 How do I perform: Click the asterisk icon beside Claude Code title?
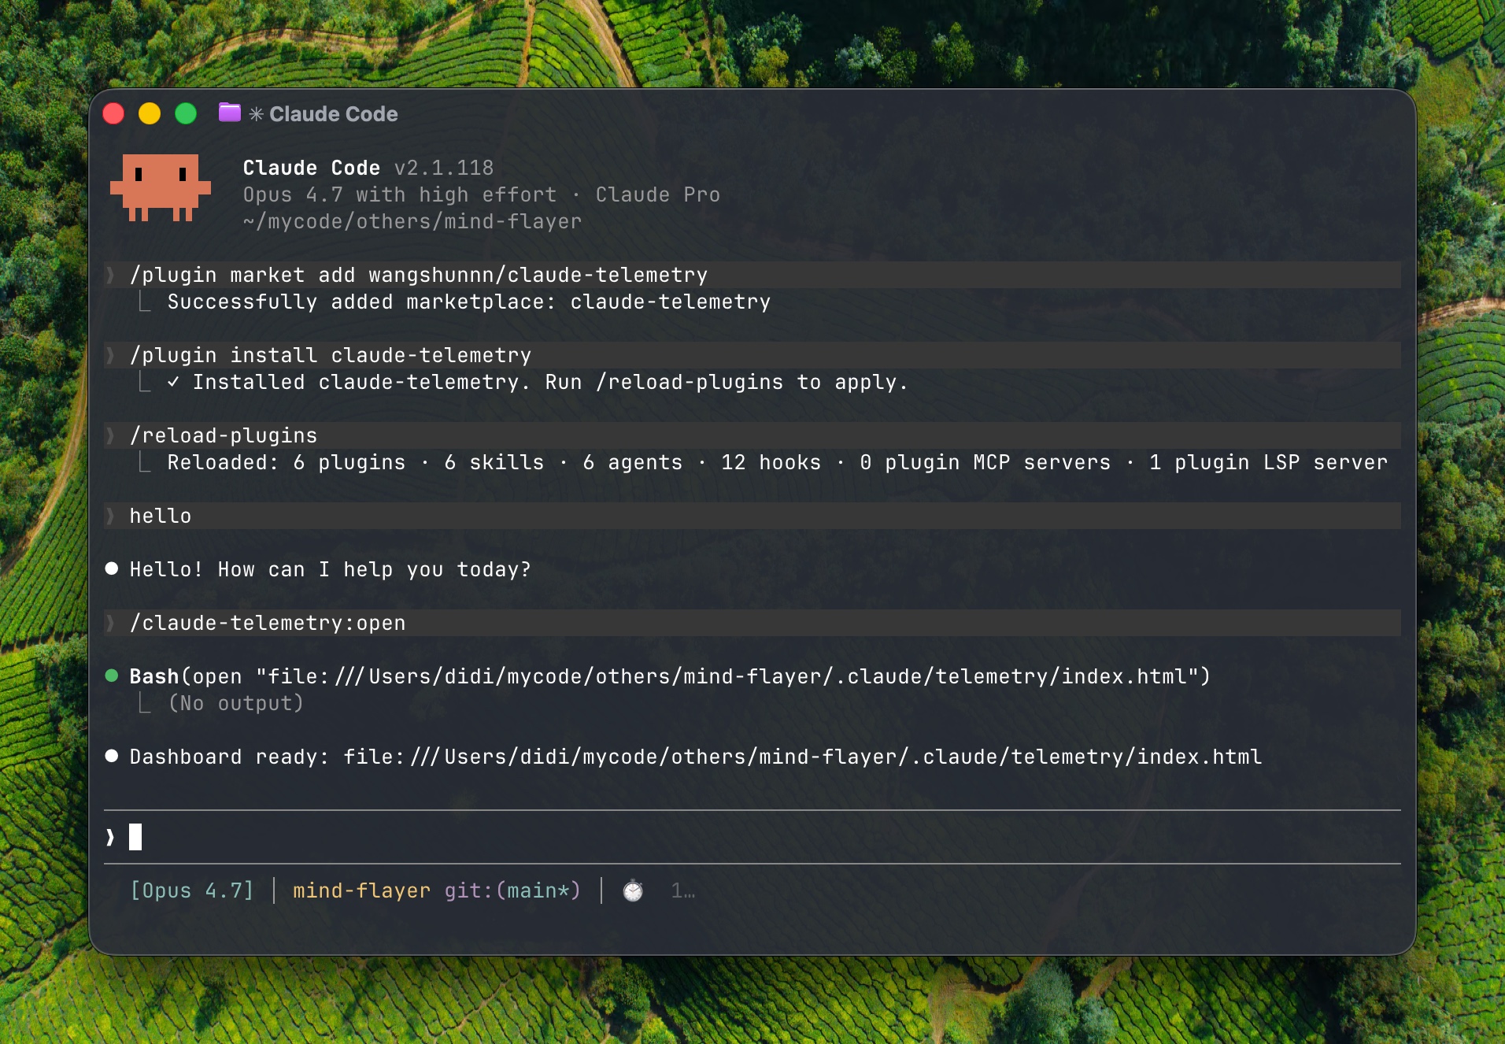[257, 114]
